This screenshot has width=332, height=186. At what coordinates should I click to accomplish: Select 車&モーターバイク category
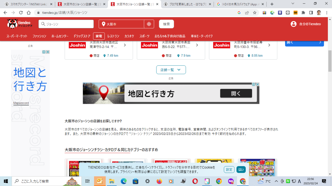(x=202, y=36)
